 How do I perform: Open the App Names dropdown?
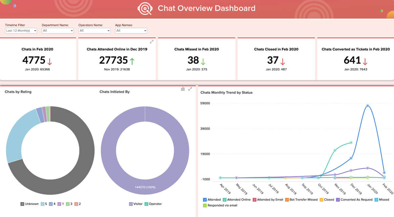(x=131, y=30)
